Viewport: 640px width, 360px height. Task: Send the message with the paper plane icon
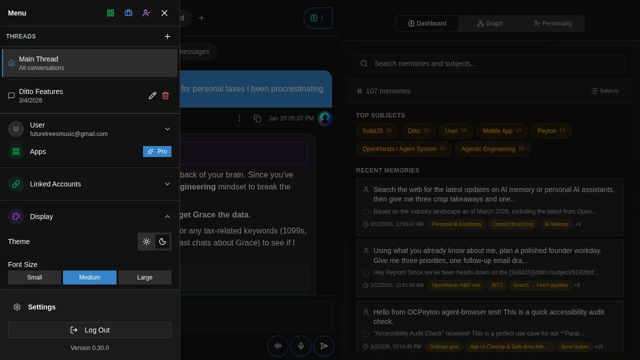[324, 346]
